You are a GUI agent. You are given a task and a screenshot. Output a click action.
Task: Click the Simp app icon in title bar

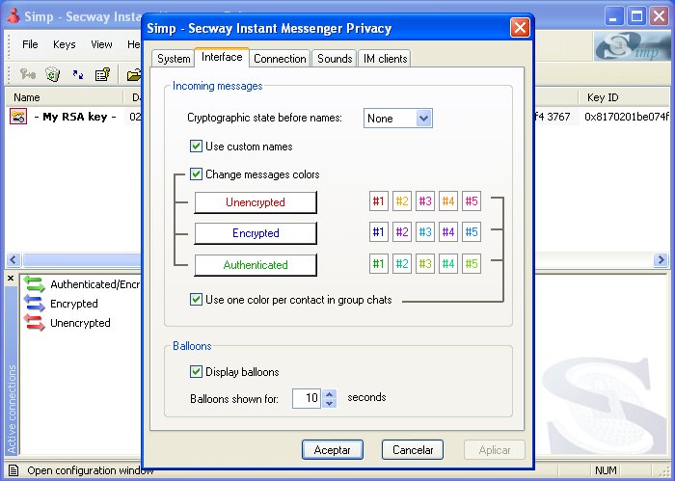13,16
